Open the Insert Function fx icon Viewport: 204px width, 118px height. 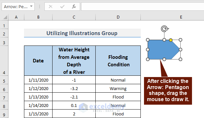(74, 7)
